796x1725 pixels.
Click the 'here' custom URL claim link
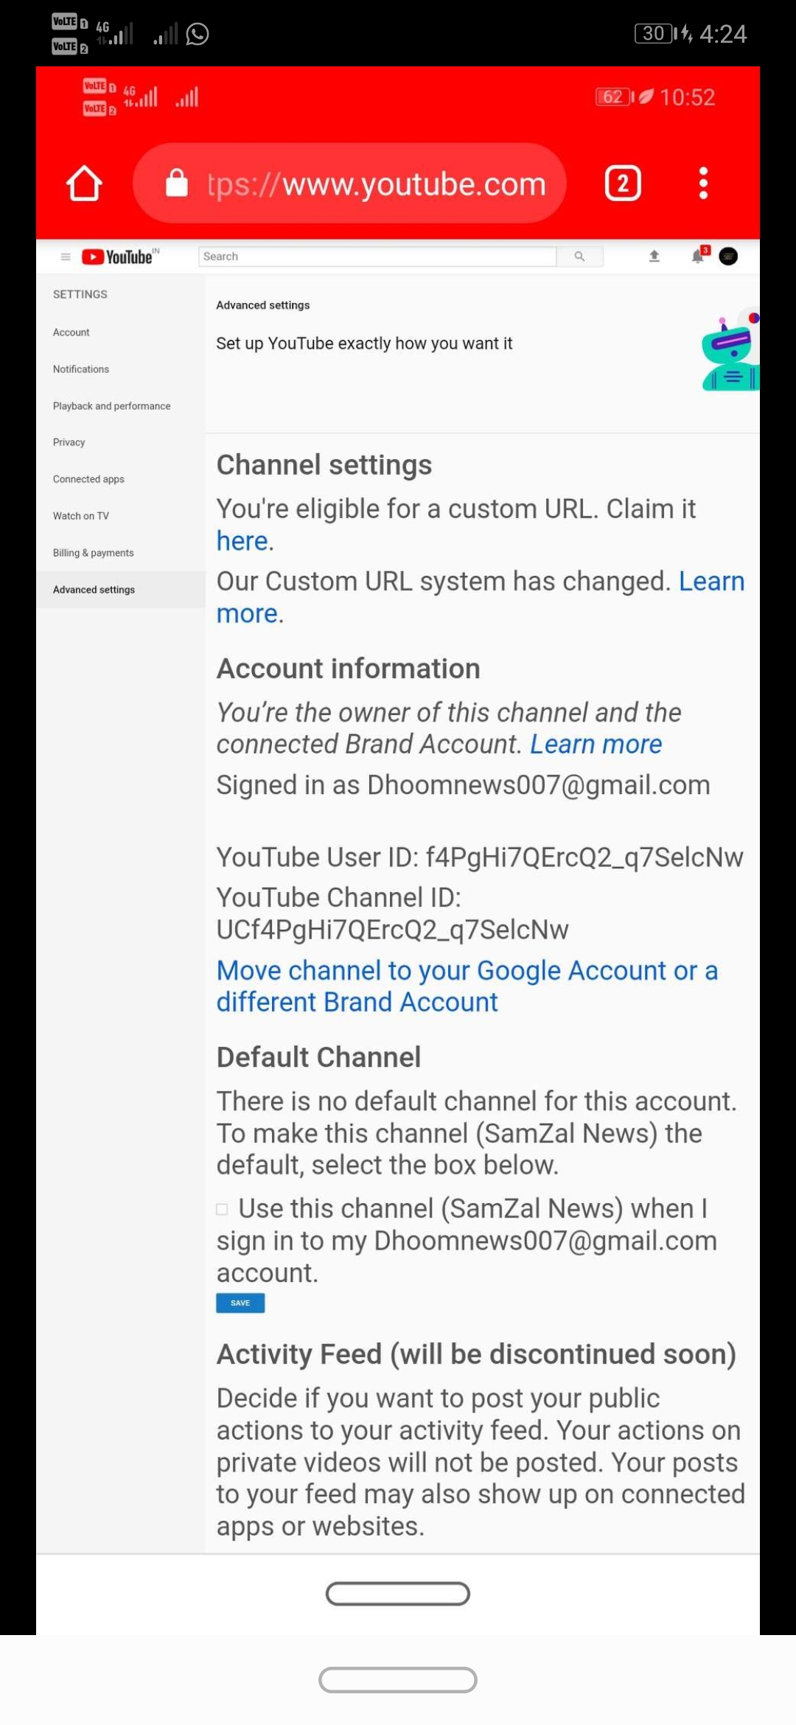click(242, 541)
